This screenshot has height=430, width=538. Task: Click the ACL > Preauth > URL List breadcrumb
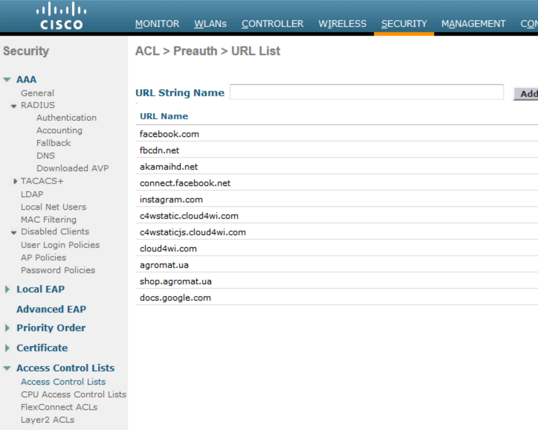click(207, 51)
